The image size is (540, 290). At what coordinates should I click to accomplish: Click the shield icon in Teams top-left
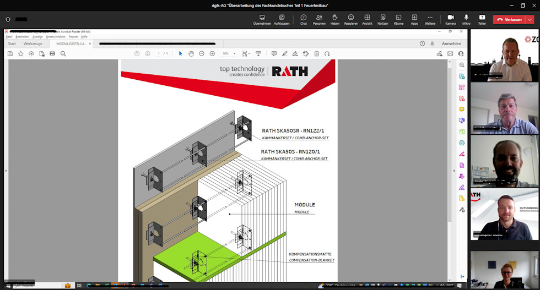[8, 20]
